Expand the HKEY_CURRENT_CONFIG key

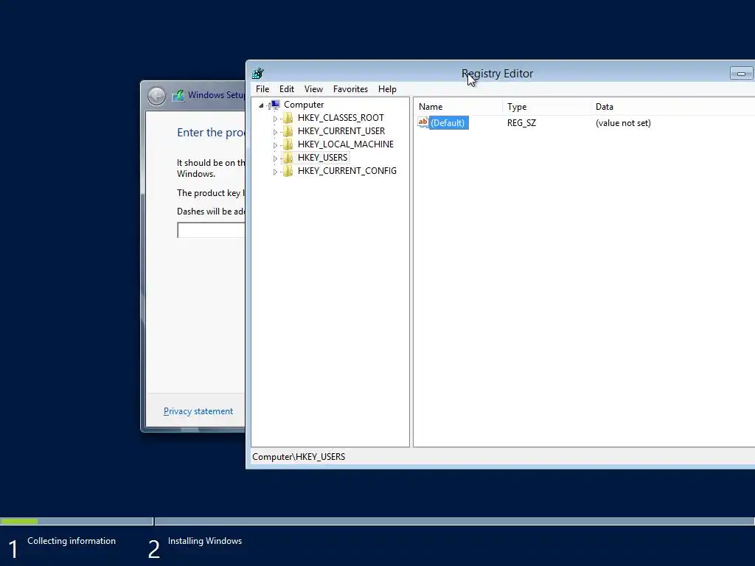coord(275,171)
